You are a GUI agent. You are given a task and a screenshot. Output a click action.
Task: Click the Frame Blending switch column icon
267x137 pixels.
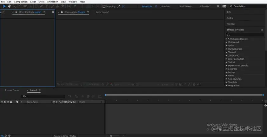[65, 102]
